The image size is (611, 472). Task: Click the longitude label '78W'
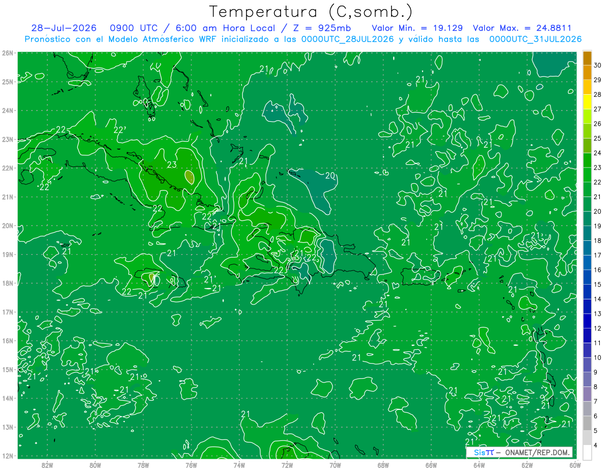pyautogui.click(x=143, y=465)
